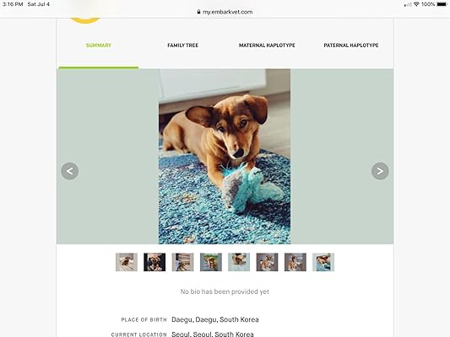The image size is (450, 337).
Task: Select the fifth photo thumbnail
Action: click(239, 262)
